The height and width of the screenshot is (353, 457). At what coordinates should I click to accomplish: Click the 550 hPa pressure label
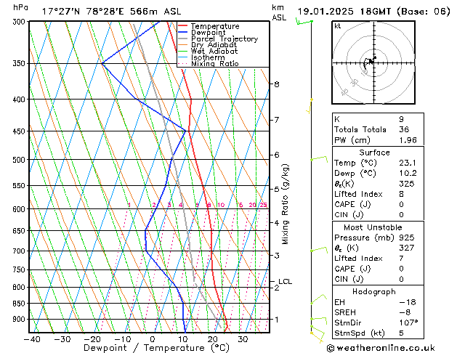pyautogui.click(x=20, y=185)
